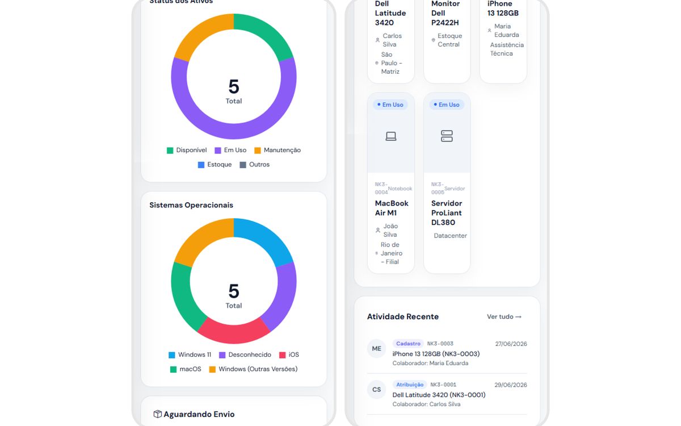Click the Cadastro badge in recent activity
The width and height of the screenshot is (681, 426).
coord(408,344)
